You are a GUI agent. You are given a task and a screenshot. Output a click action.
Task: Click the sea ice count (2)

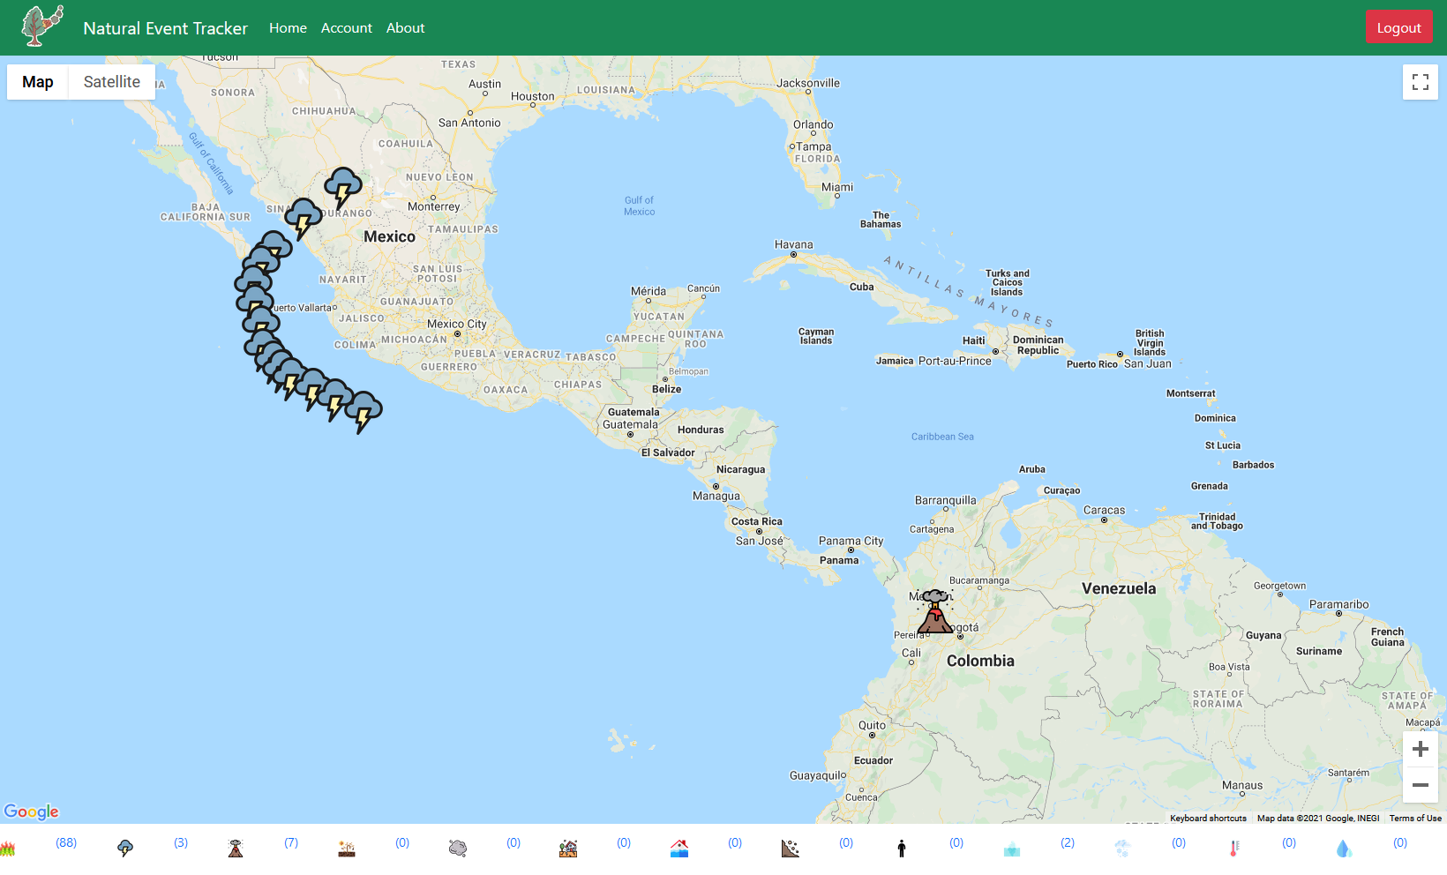point(1068,843)
